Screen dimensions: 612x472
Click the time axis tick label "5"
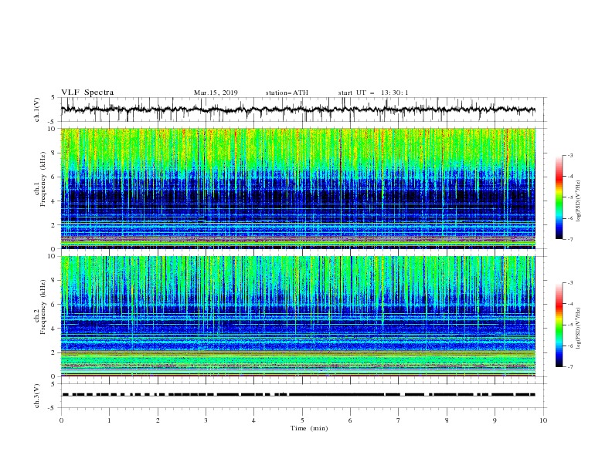pos(302,420)
